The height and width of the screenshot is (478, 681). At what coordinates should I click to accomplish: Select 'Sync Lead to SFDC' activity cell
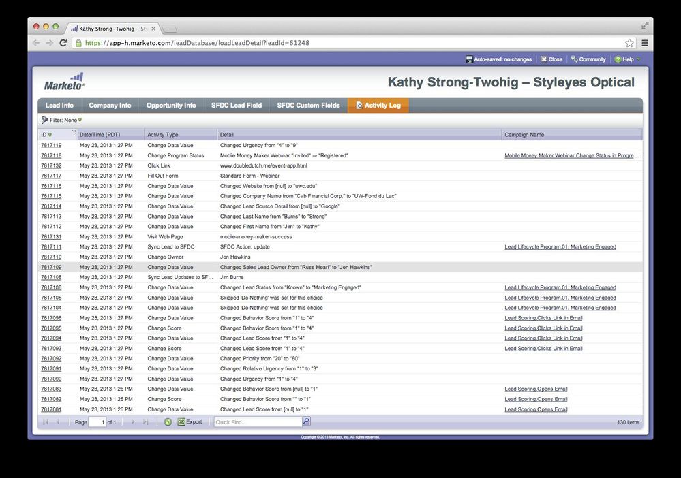pyautogui.click(x=170, y=246)
